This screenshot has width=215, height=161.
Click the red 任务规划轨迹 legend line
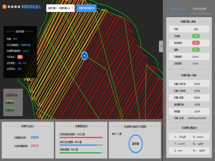pos(10,93)
